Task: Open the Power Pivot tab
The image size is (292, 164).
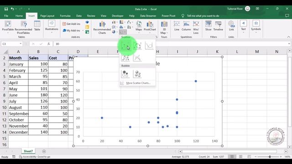Action: pos(168,16)
